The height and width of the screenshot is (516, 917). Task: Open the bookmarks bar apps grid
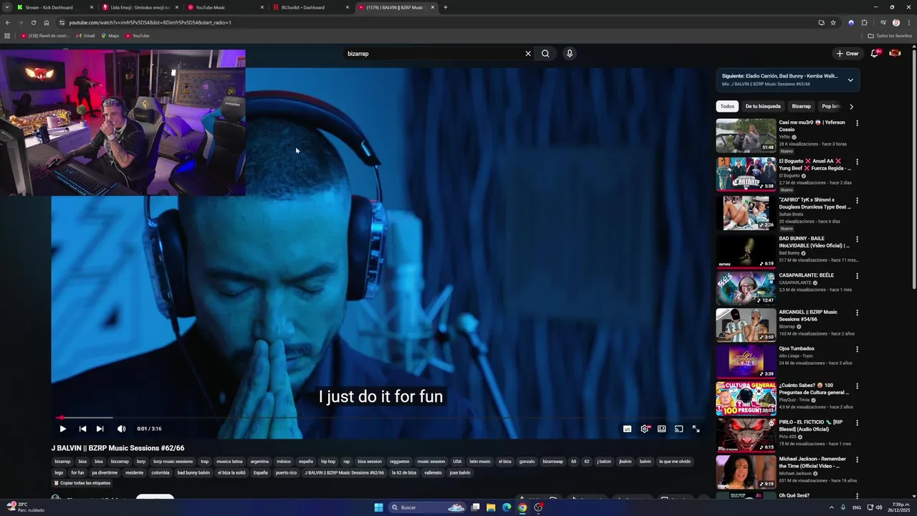tap(7, 36)
